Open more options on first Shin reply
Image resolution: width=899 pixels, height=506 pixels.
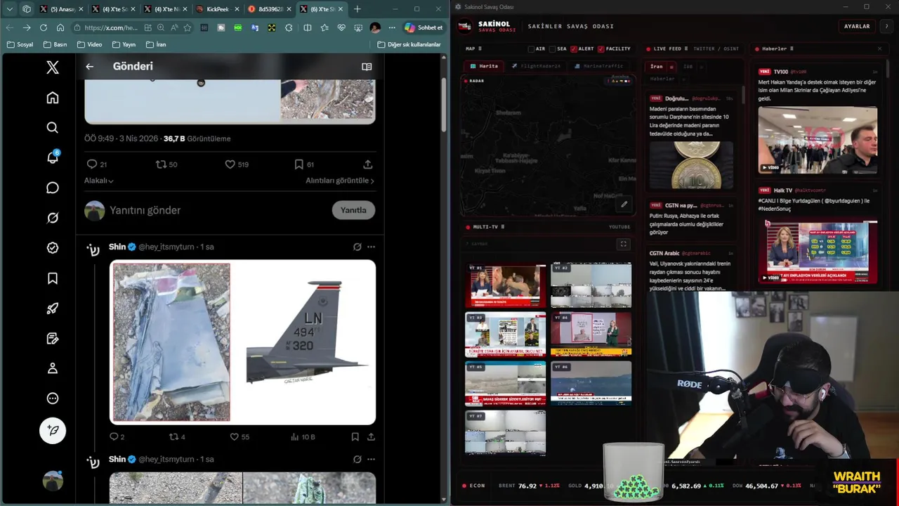pos(371,247)
